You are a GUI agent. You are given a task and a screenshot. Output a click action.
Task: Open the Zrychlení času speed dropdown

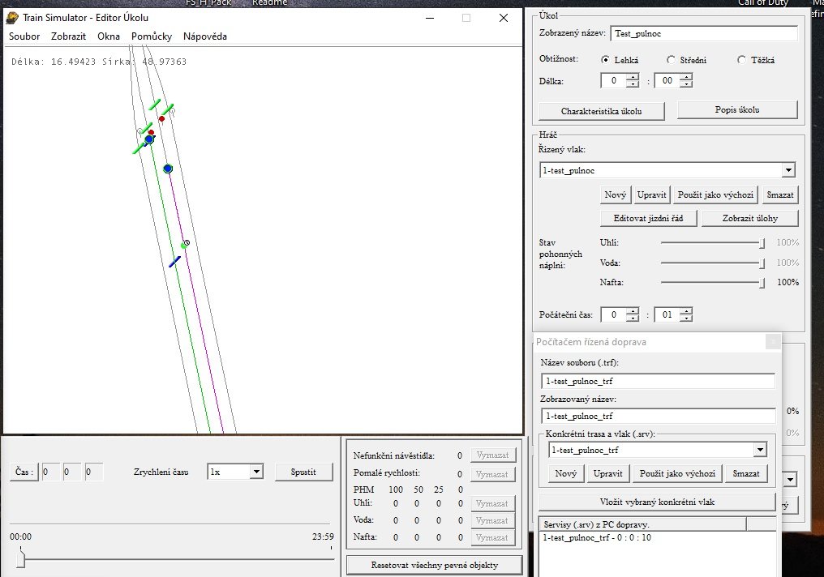(255, 472)
